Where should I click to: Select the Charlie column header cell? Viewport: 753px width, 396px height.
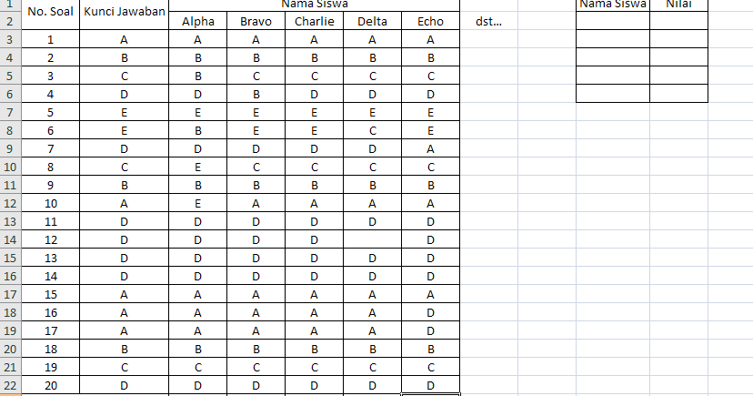tap(314, 21)
